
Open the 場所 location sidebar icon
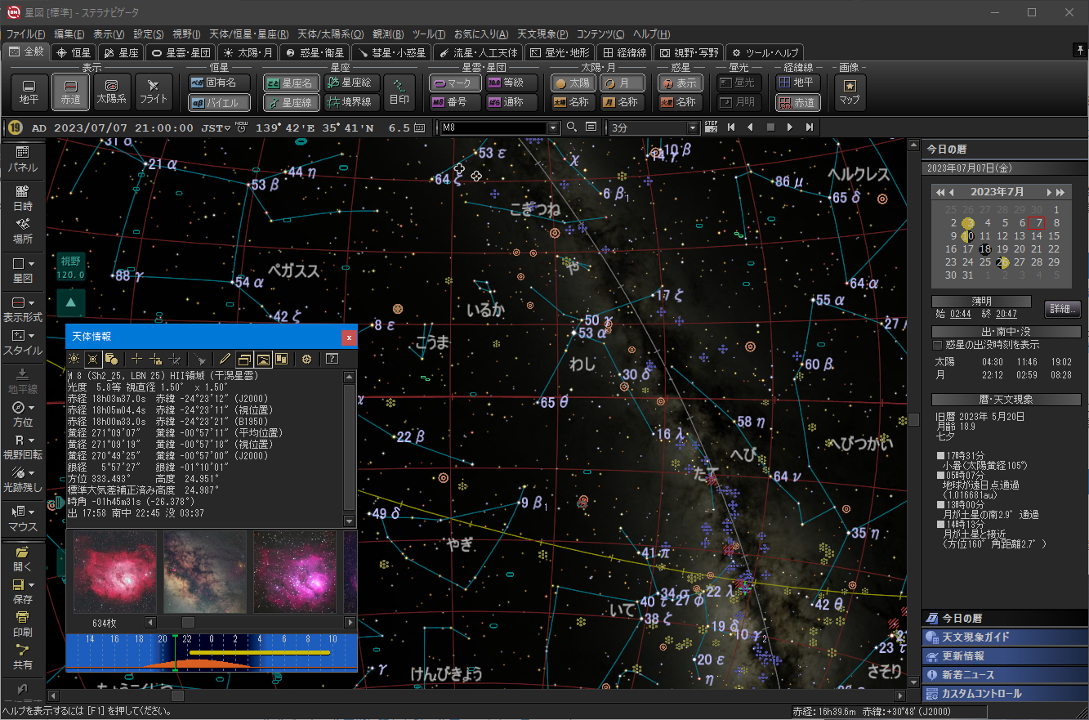click(23, 230)
